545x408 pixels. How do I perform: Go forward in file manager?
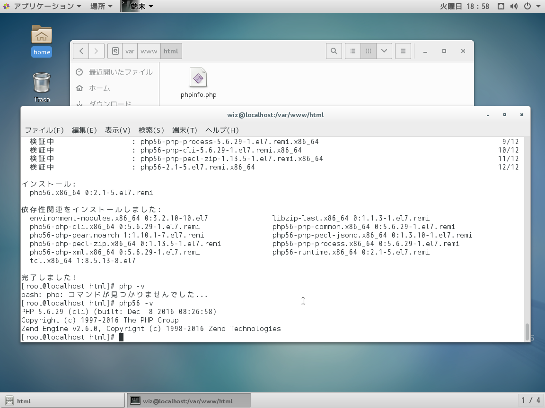click(97, 51)
